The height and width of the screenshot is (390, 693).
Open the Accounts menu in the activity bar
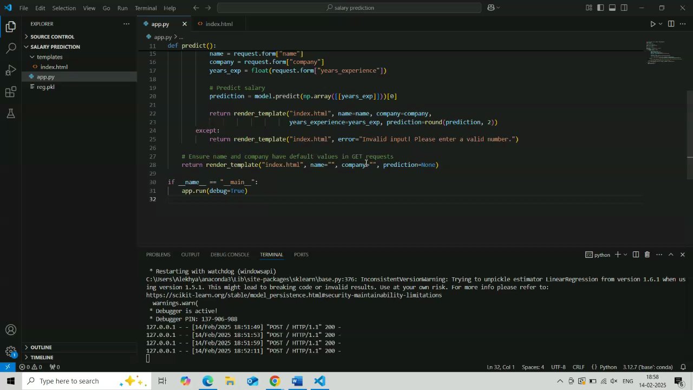pos(11,330)
